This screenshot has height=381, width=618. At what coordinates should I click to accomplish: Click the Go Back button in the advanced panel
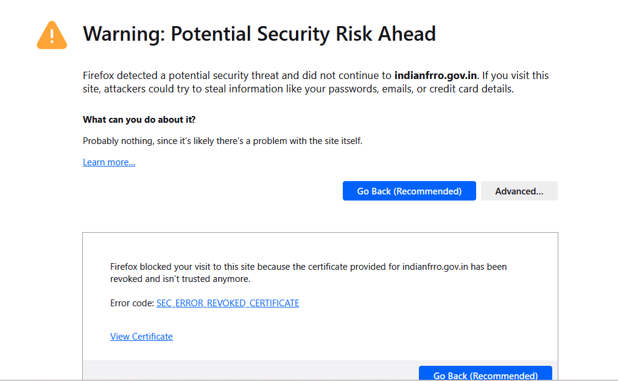[485, 374]
